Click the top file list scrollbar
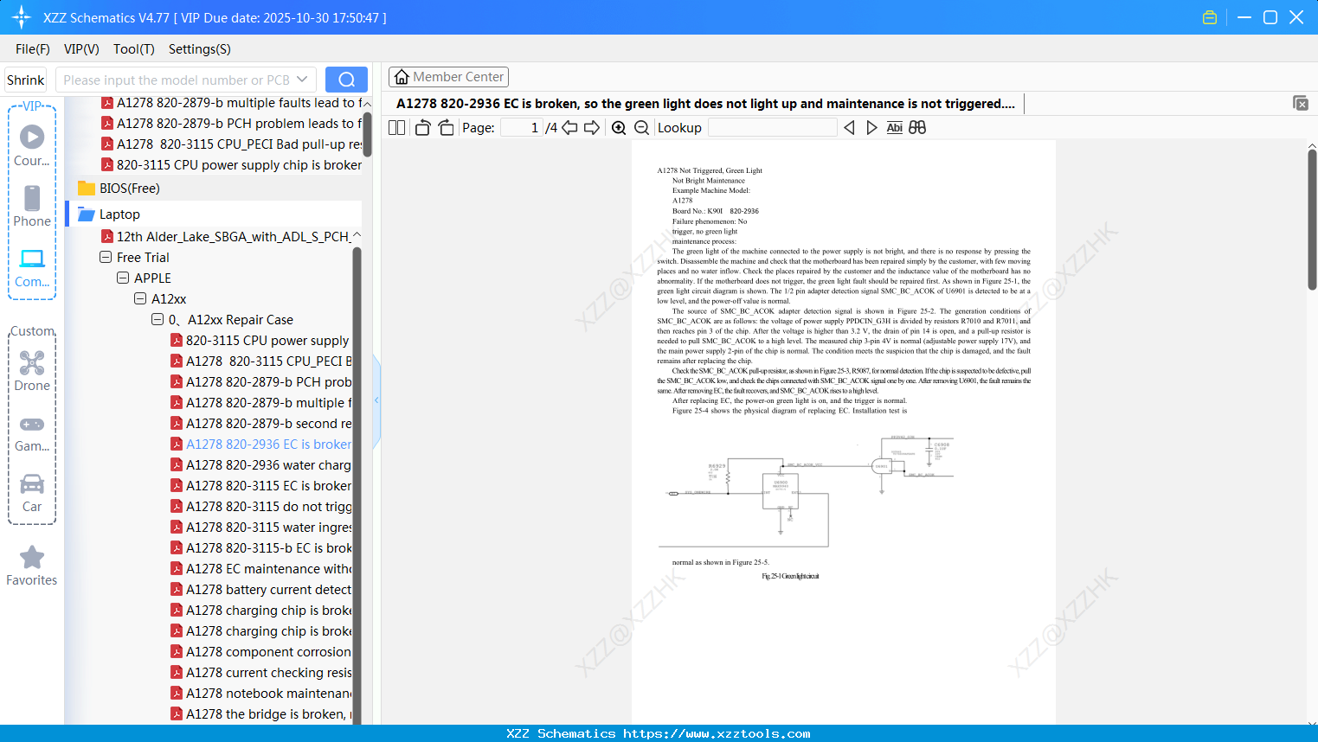This screenshot has width=1318, height=742. 367,134
